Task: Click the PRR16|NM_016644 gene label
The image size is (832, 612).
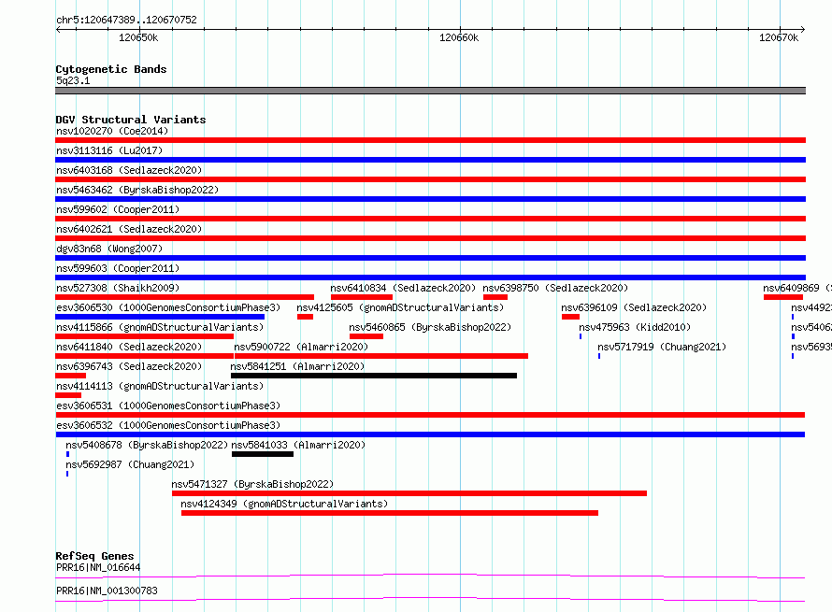Action: pyautogui.click(x=98, y=567)
